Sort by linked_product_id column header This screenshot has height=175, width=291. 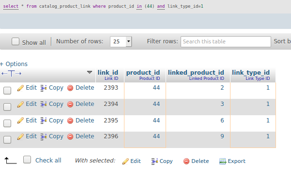click(196, 72)
